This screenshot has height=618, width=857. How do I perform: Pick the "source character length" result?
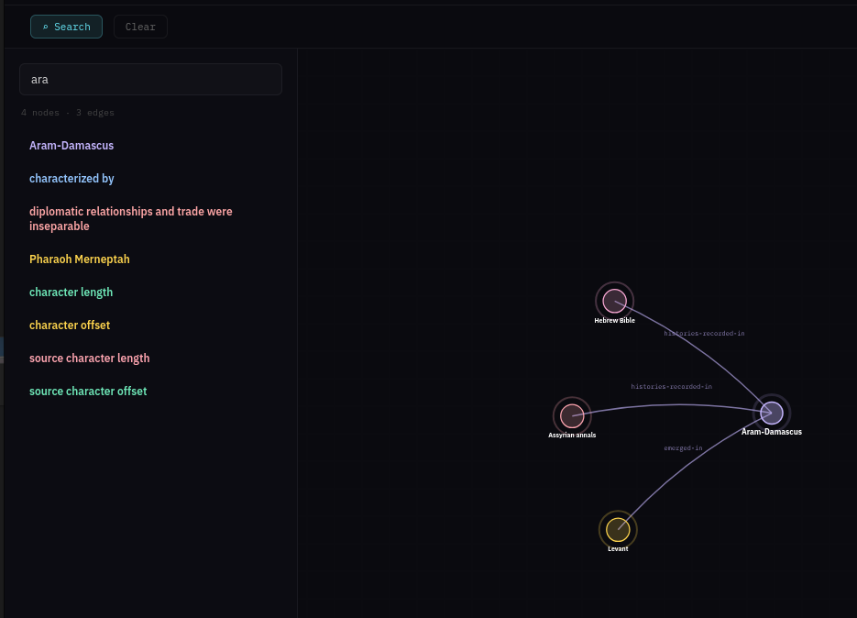point(90,359)
